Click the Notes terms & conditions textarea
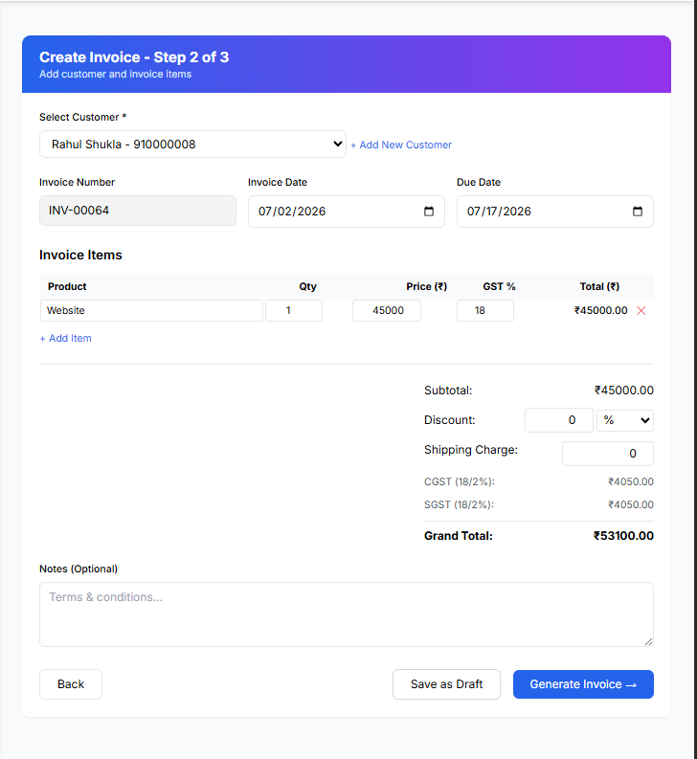 click(x=347, y=614)
